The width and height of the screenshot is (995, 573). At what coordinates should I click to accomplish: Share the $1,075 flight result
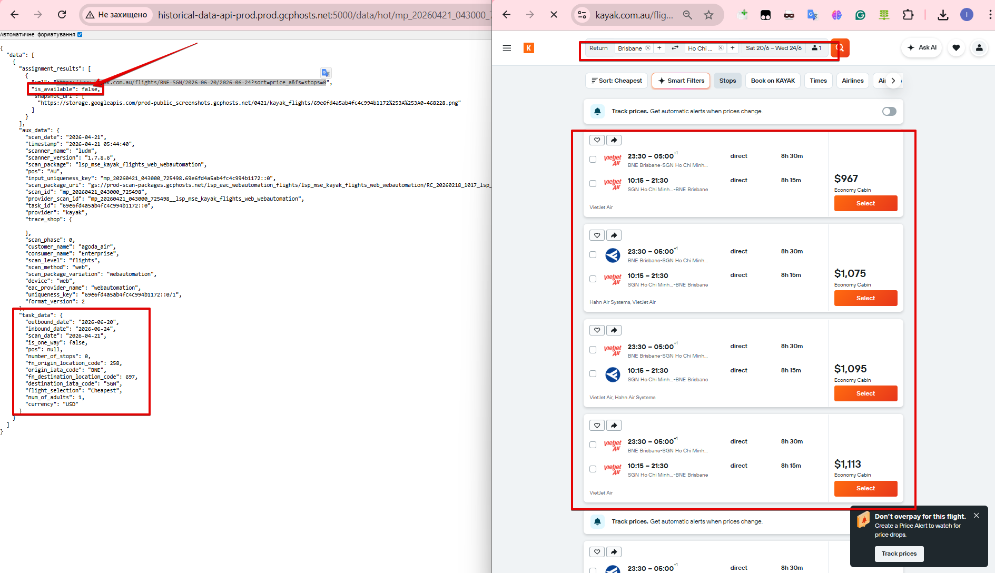coord(614,235)
